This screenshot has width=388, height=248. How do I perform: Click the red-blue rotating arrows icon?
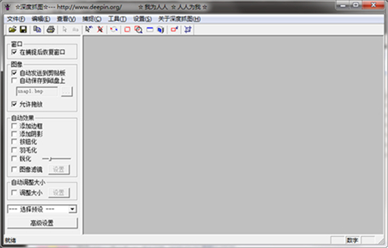point(114,30)
